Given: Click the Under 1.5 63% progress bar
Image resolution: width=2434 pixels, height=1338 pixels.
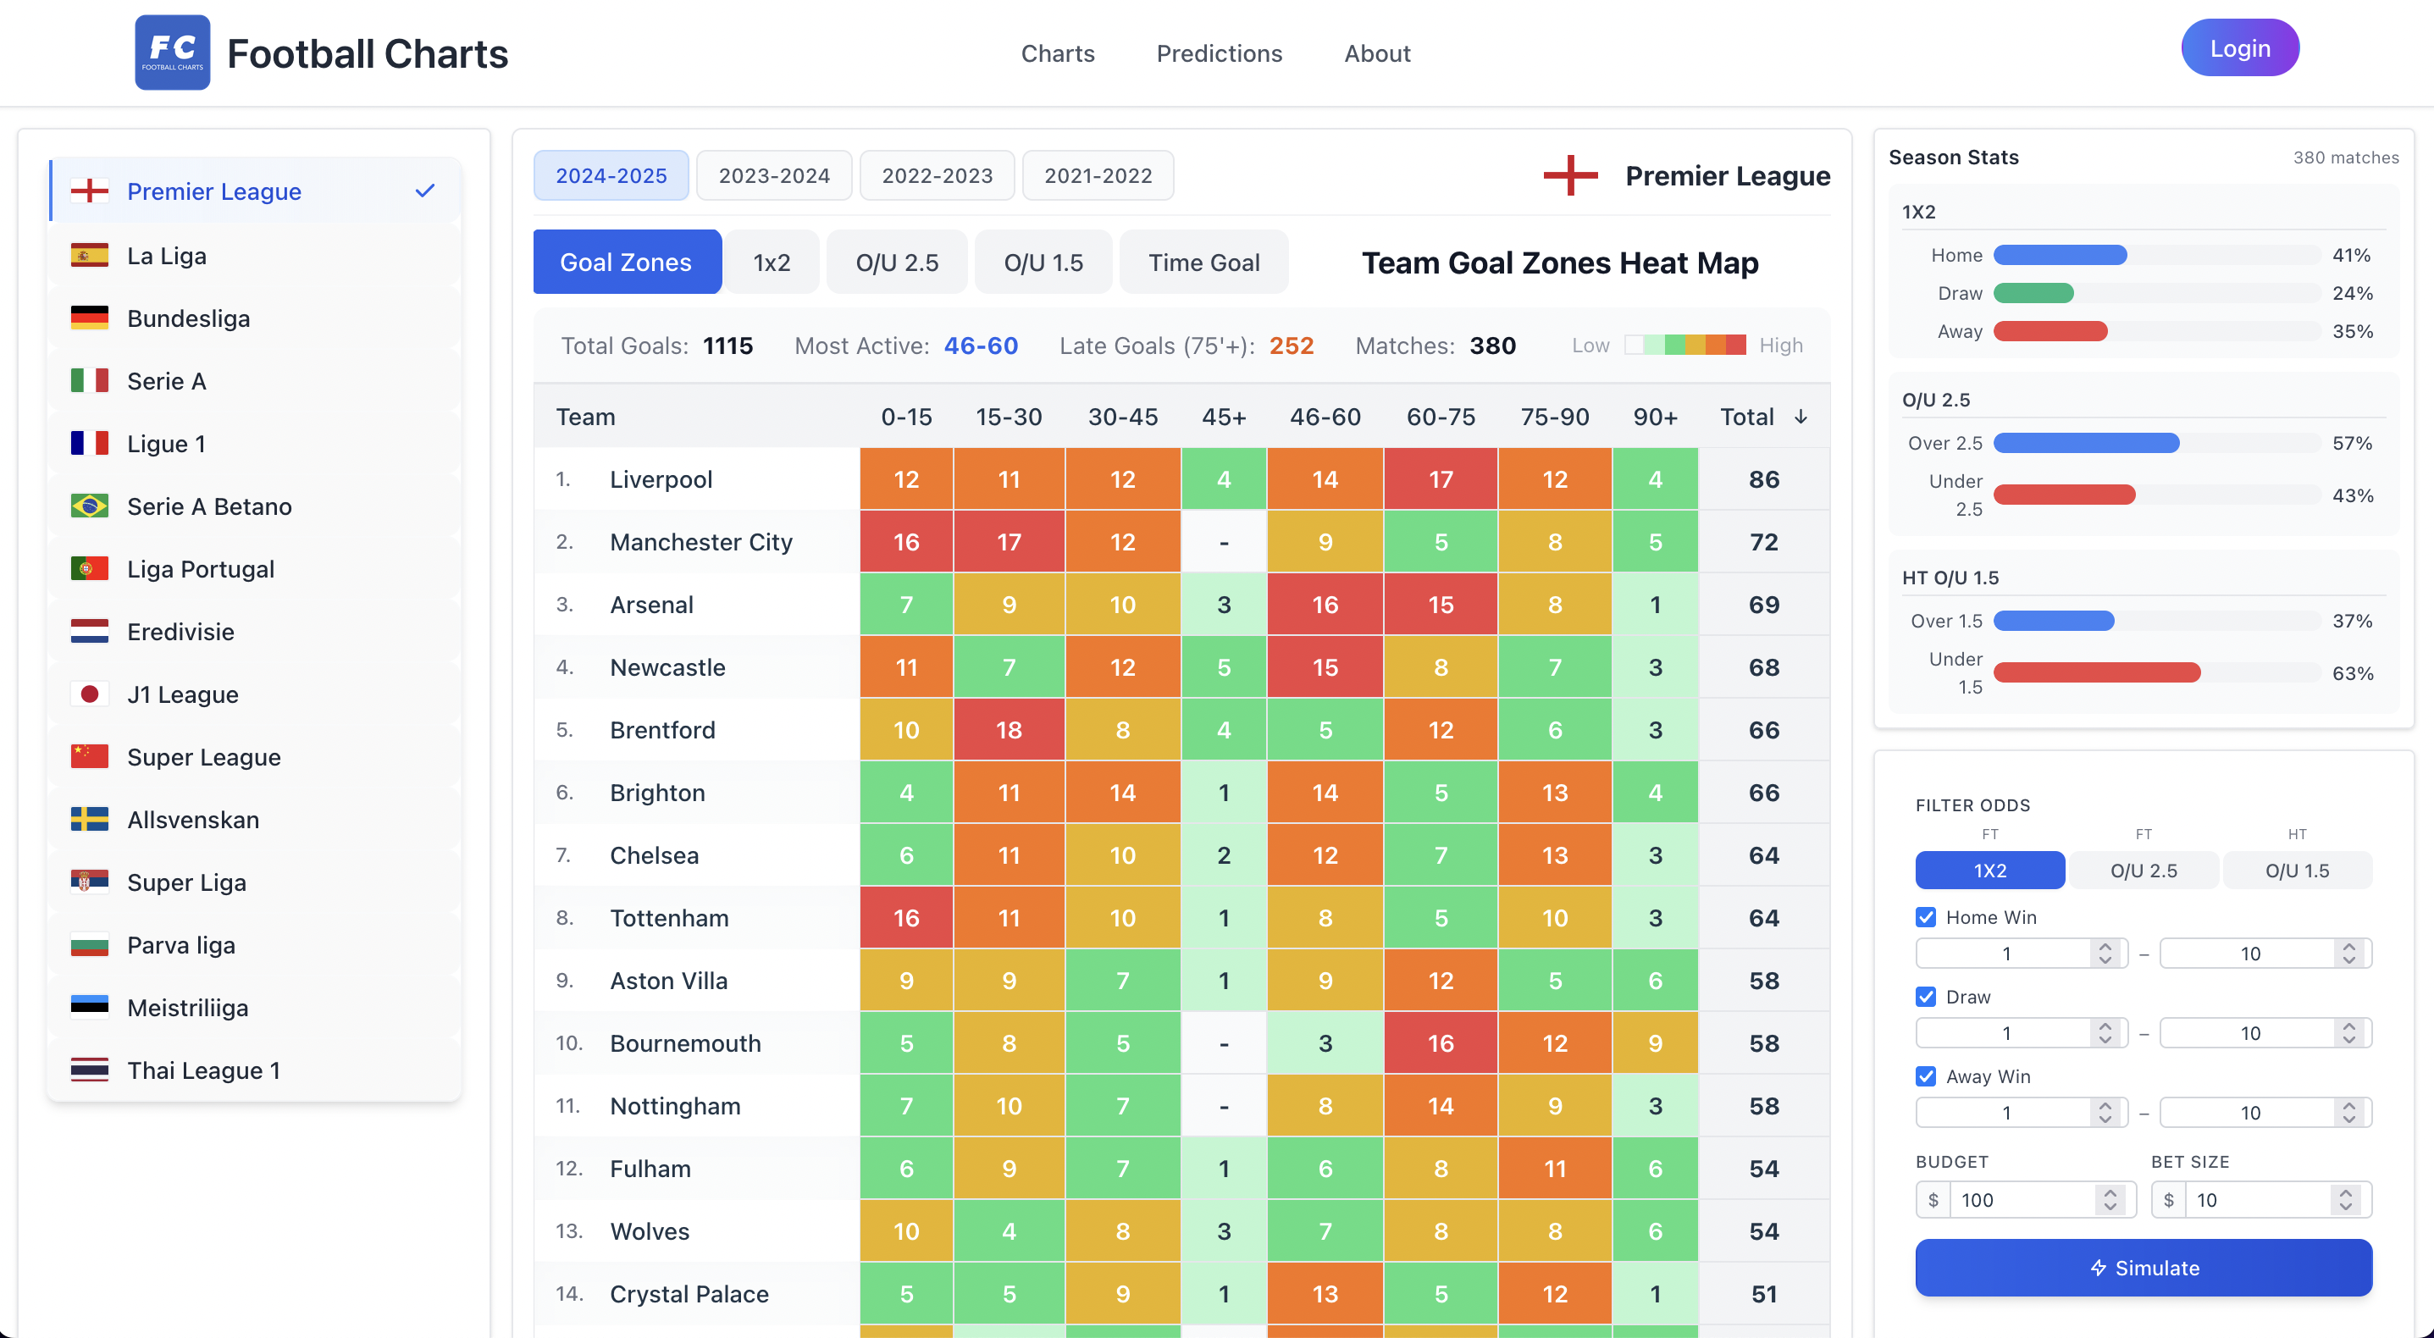Looking at the screenshot, I should (x=2157, y=672).
